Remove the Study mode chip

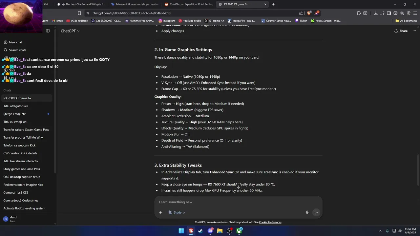(184, 213)
